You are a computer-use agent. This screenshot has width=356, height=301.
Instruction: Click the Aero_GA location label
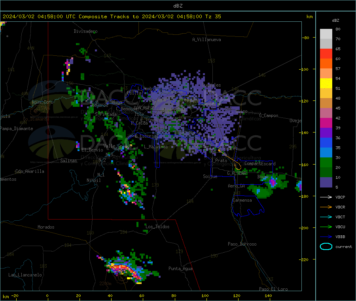[237, 186]
